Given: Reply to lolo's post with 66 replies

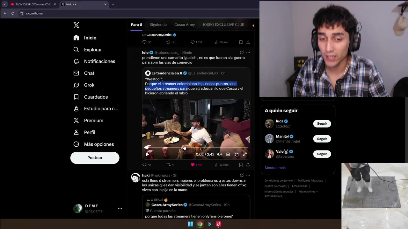Looking at the screenshot, I should click(147, 165).
